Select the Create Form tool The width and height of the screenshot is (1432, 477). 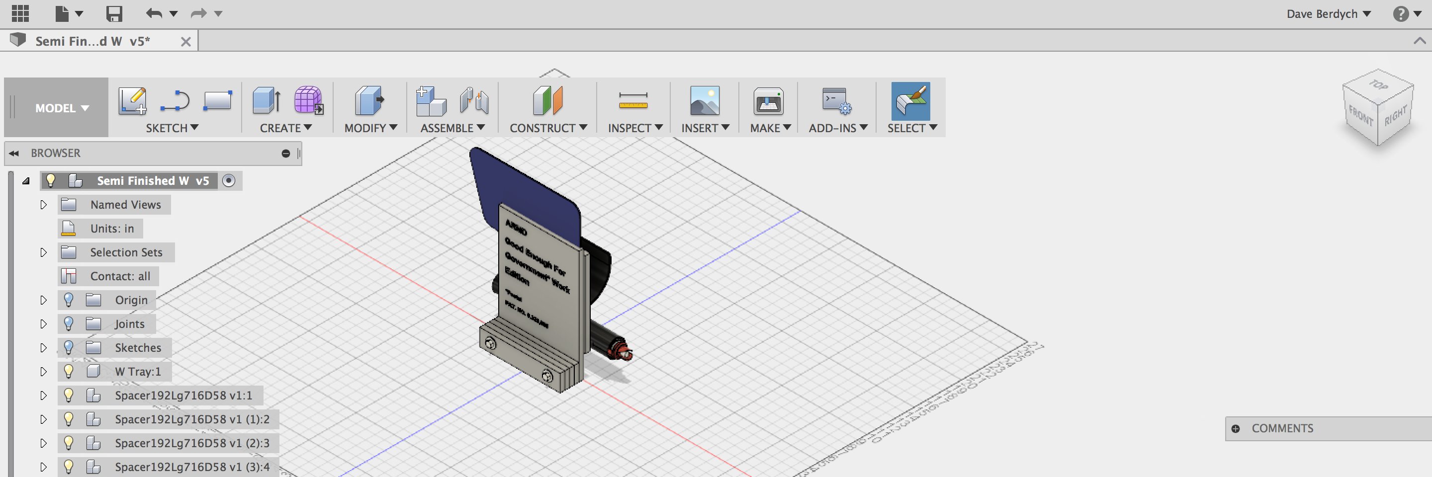coord(308,100)
